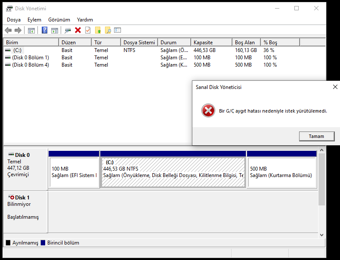The height and width of the screenshot is (260, 340).
Task: Sort by the Kapasite column header
Action: (211, 43)
